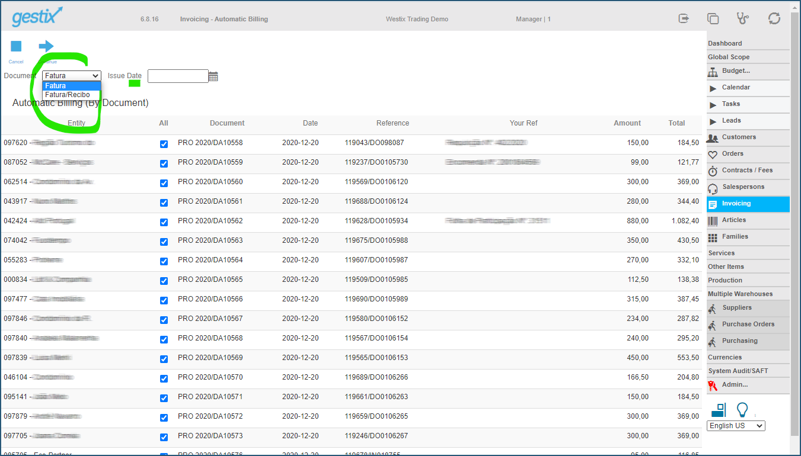
Task: Go to Suppliers in the sidebar
Action: coord(748,308)
